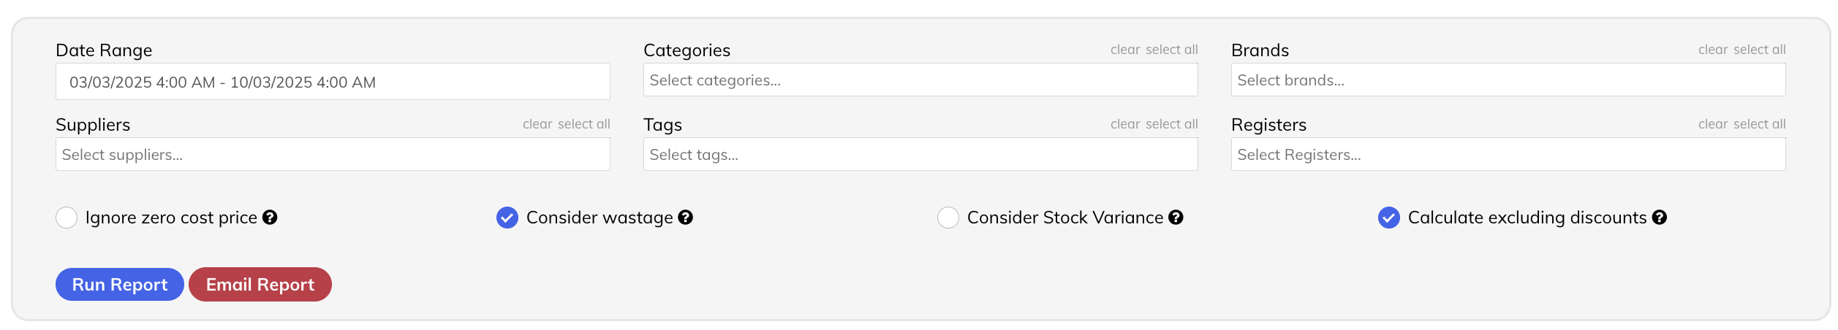Enable Ignore zero cost price checkbox
1838x330 pixels.
pos(67,218)
